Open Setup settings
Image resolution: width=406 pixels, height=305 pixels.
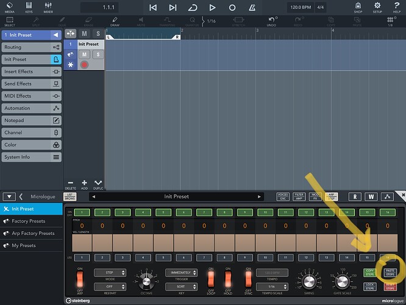pos(377,7)
